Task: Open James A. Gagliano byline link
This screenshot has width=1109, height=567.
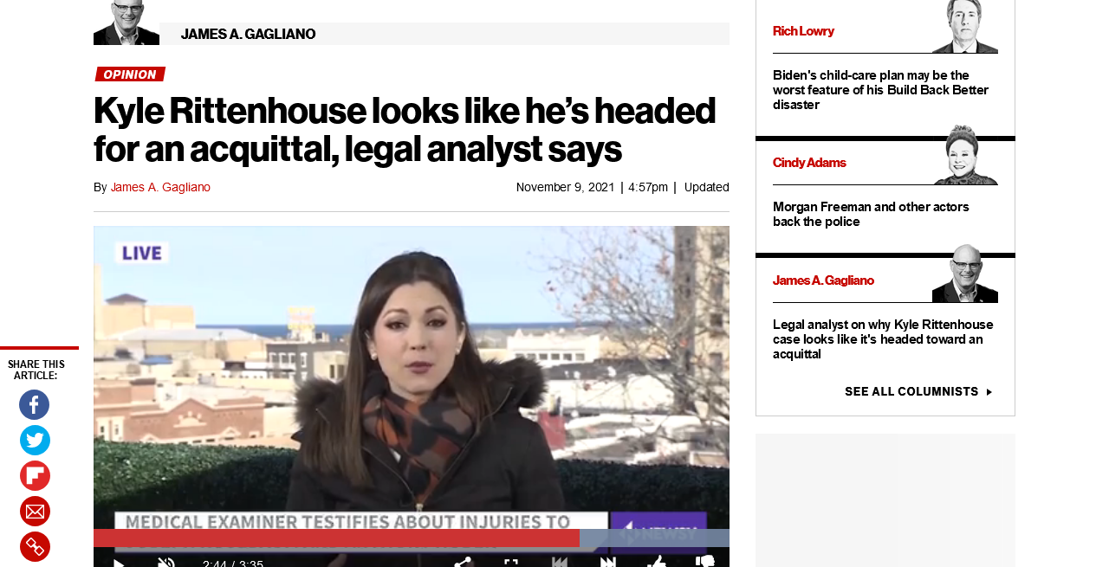Action: point(160,187)
